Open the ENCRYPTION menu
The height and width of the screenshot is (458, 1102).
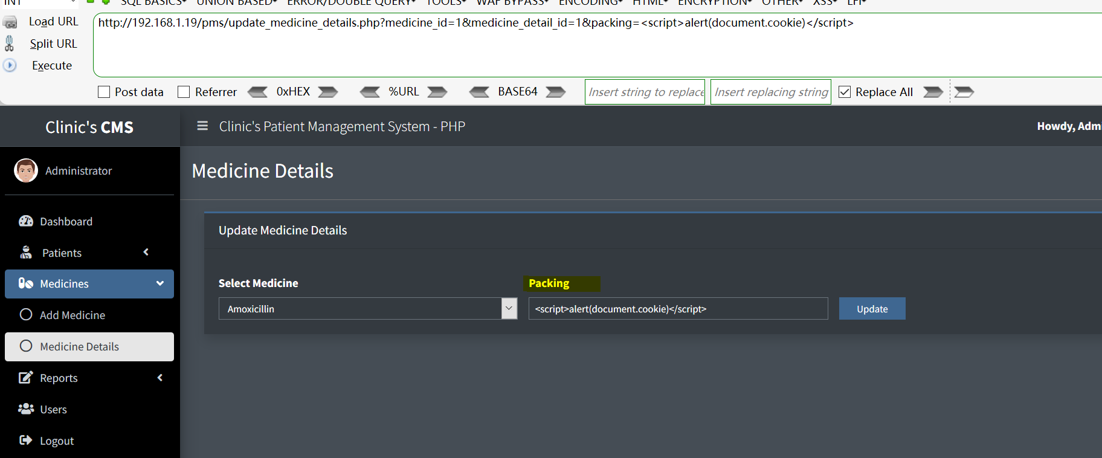715,3
